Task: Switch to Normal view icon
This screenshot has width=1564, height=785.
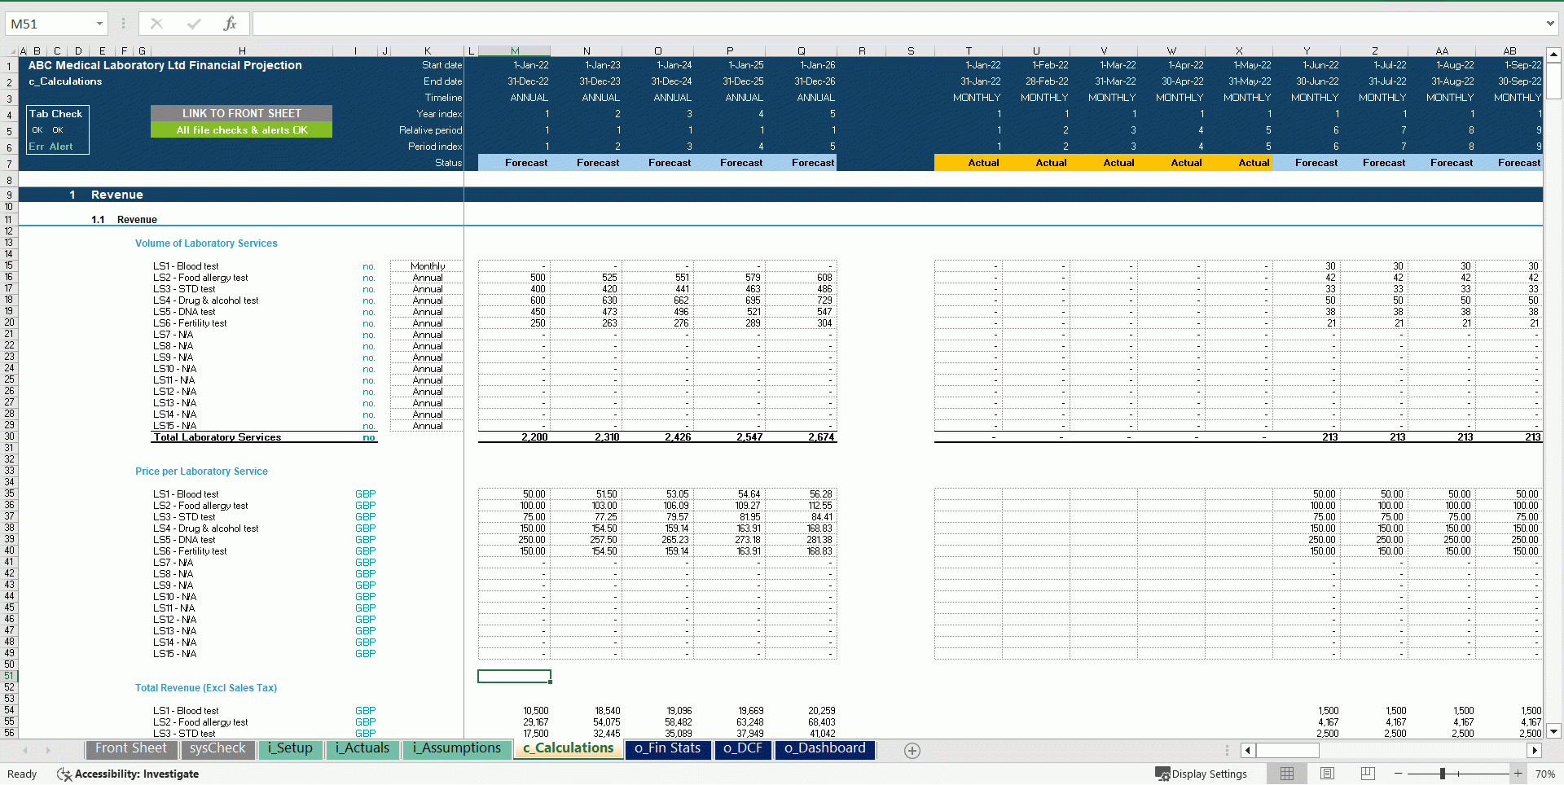Action: pos(1287,774)
